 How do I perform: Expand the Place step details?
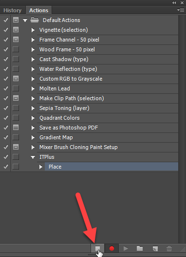click(41, 167)
